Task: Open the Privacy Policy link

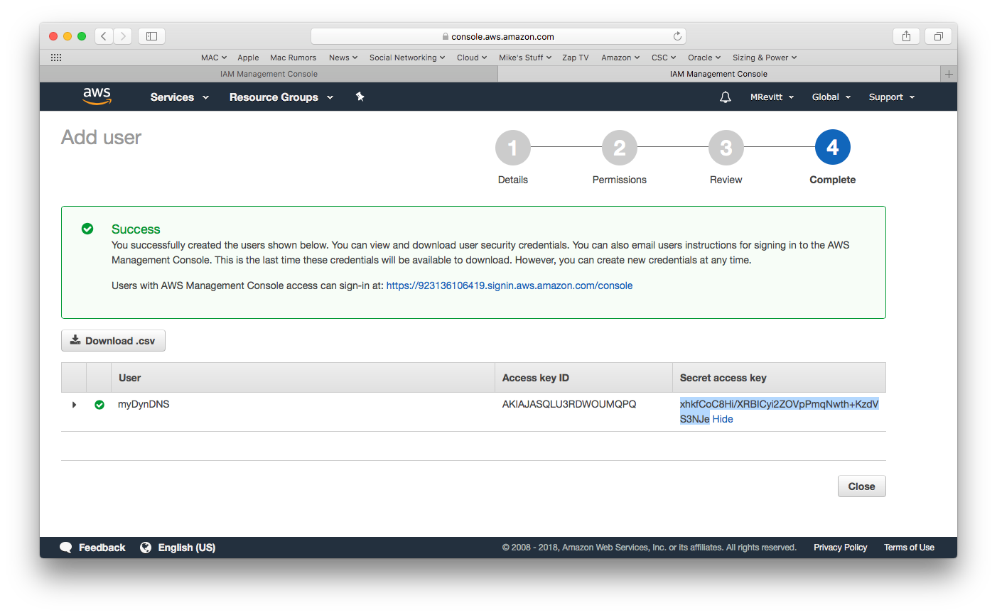Action: [840, 548]
